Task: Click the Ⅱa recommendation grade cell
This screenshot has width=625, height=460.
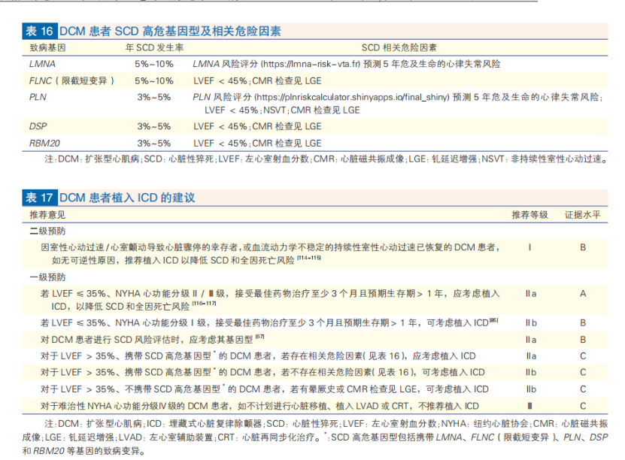Action: [x=529, y=294]
